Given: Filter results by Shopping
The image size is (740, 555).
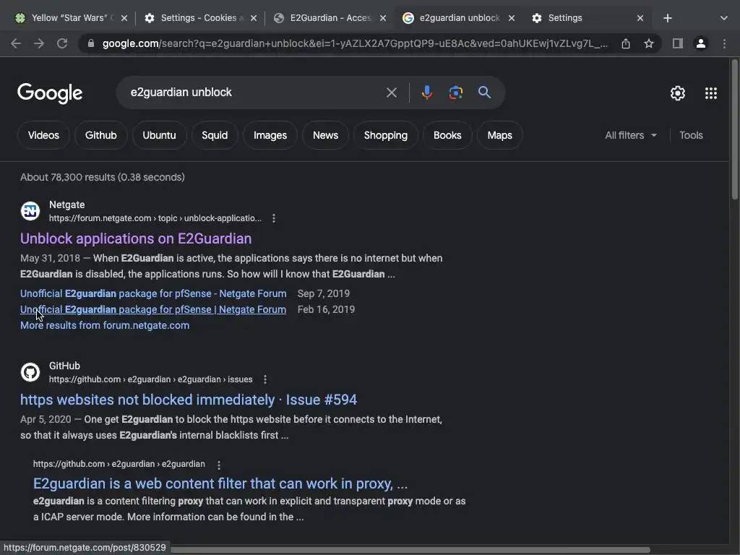Looking at the screenshot, I should tap(386, 135).
